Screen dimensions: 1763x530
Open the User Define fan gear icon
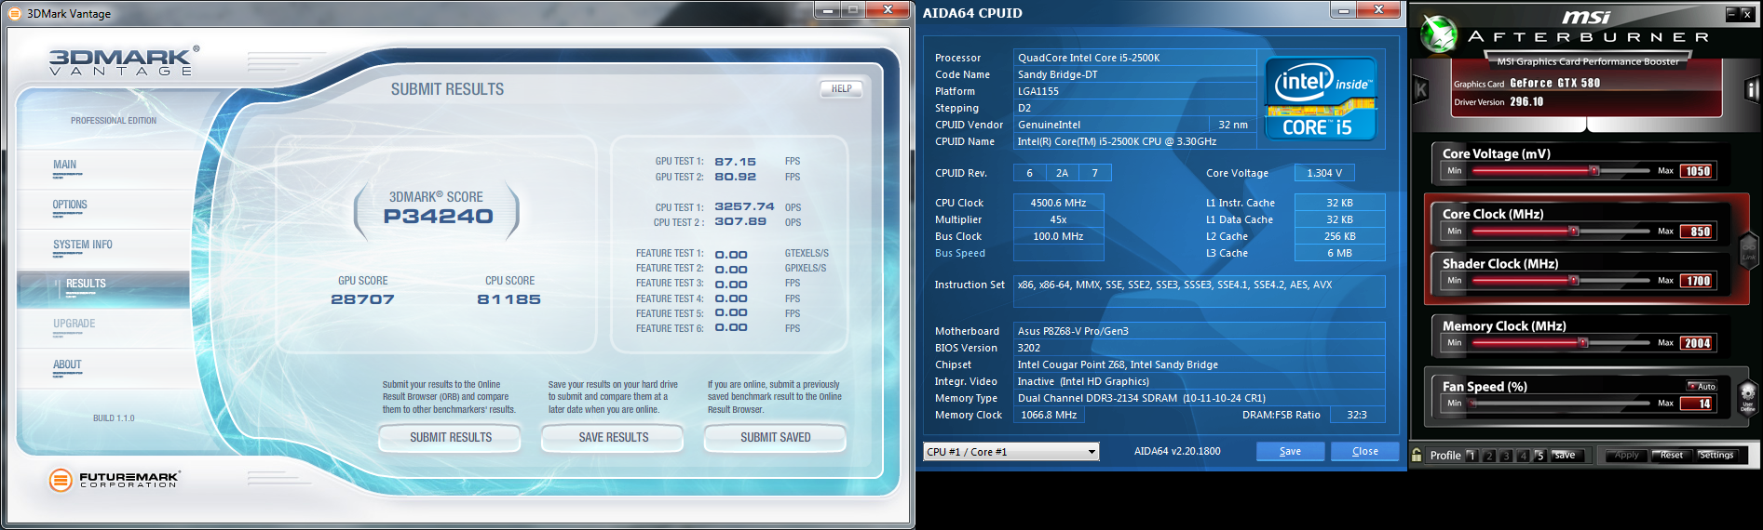(1747, 395)
